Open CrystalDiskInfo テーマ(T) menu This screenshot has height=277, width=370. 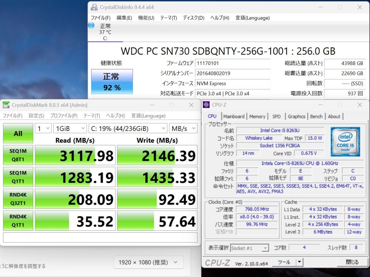click(168, 18)
